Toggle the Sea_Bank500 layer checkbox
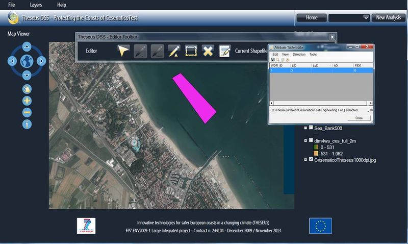This screenshot has width=408, height=244. tap(311, 128)
